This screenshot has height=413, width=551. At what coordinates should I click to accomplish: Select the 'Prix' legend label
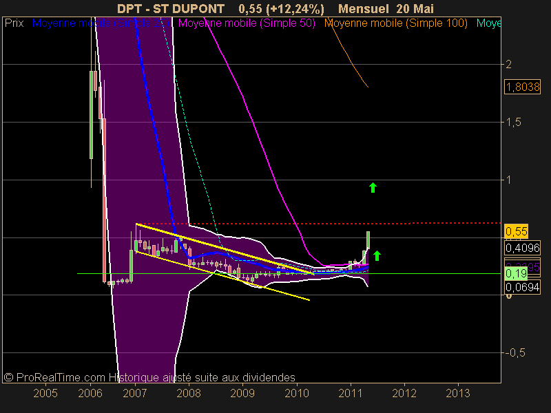click(14, 23)
